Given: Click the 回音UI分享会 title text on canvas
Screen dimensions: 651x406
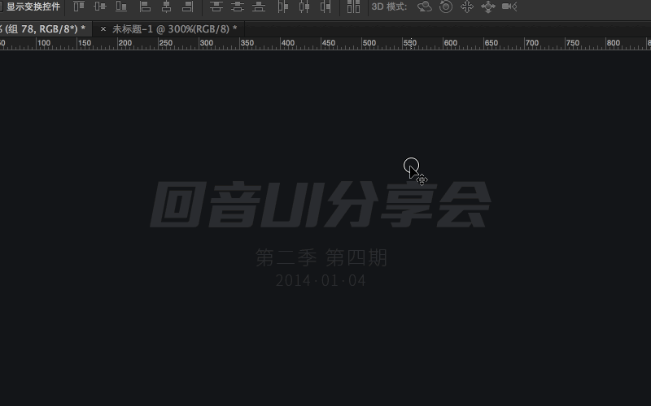Looking at the screenshot, I should (321, 205).
